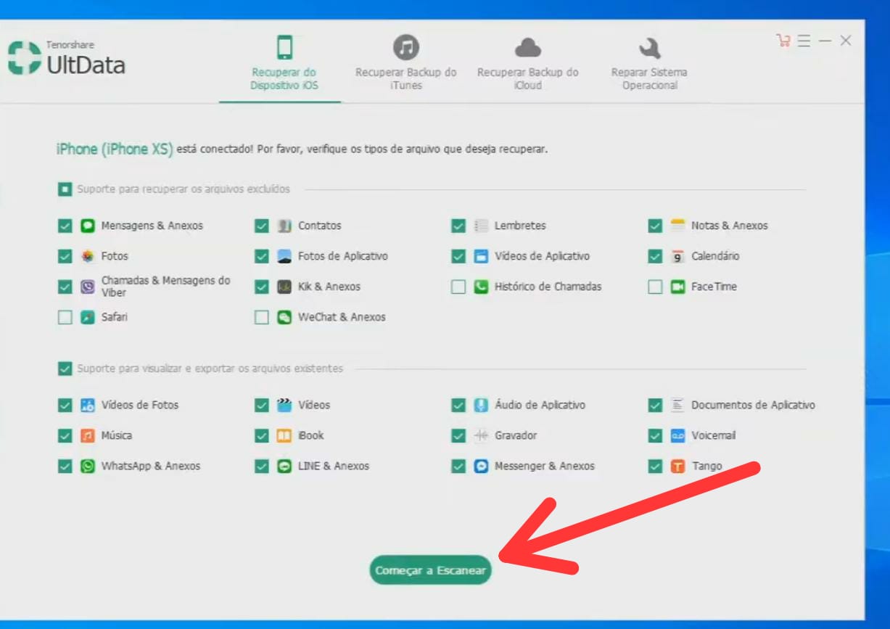Click the Calendário icon
The width and height of the screenshot is (890, 629).
tap(677, 256)
